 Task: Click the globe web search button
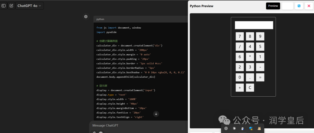[x=101, y=132]
